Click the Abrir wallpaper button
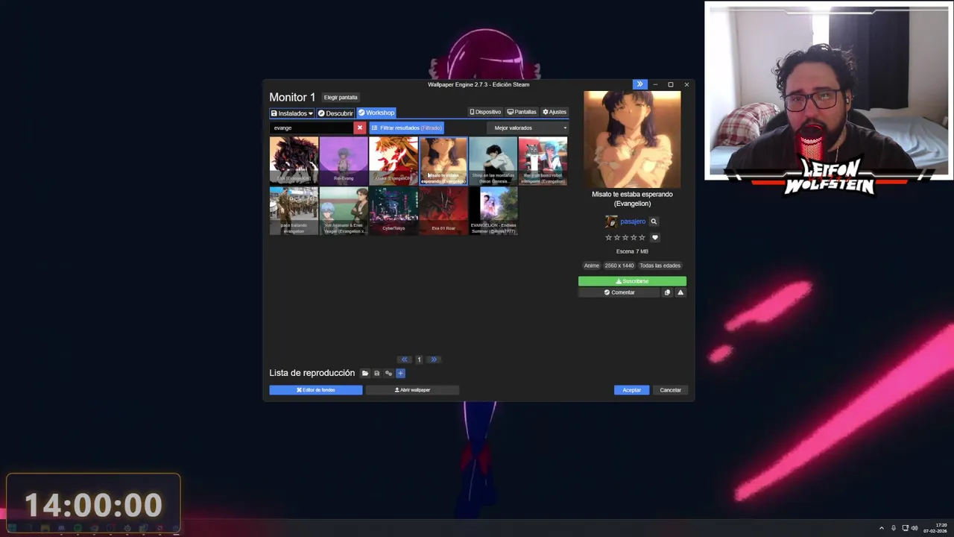 (412, 390)
